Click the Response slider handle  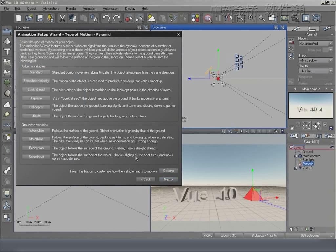pyautogui.click(x=299, y=80)
